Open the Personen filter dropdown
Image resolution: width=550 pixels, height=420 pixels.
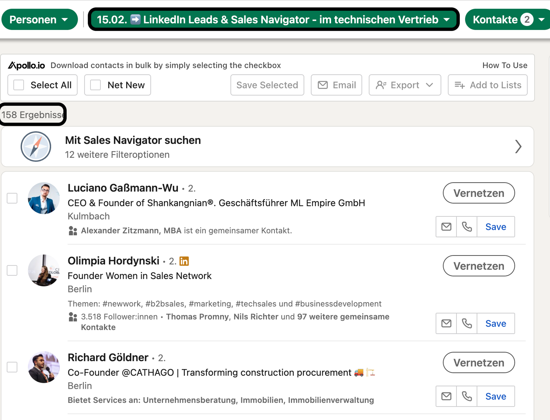click(x=39, y=20)
